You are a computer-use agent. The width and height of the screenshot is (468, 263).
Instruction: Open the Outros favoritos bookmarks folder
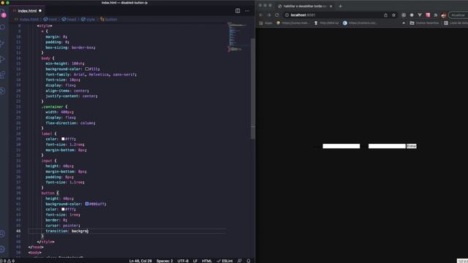(424, 23)
